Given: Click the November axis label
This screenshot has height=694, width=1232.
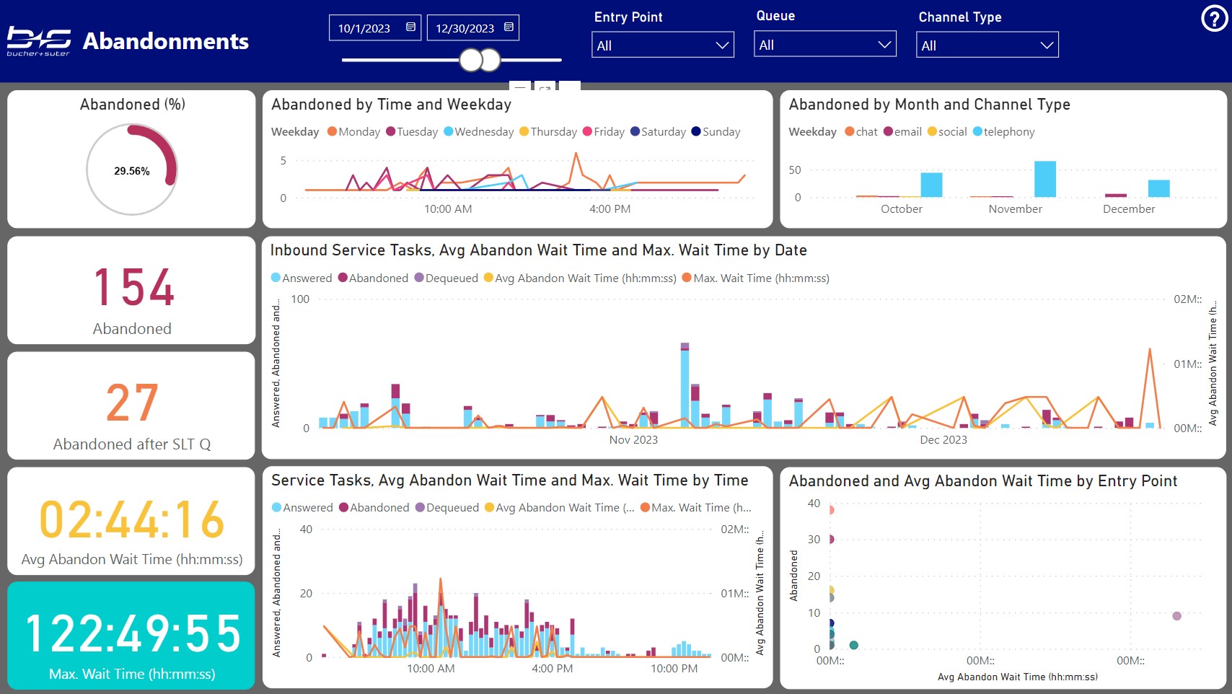Looking at the screenshot, I should click(x=1016, y=208).
